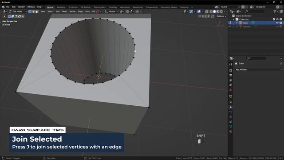Open the Collection properties tab
Screen dimensions: 284x160
point(231,96)
